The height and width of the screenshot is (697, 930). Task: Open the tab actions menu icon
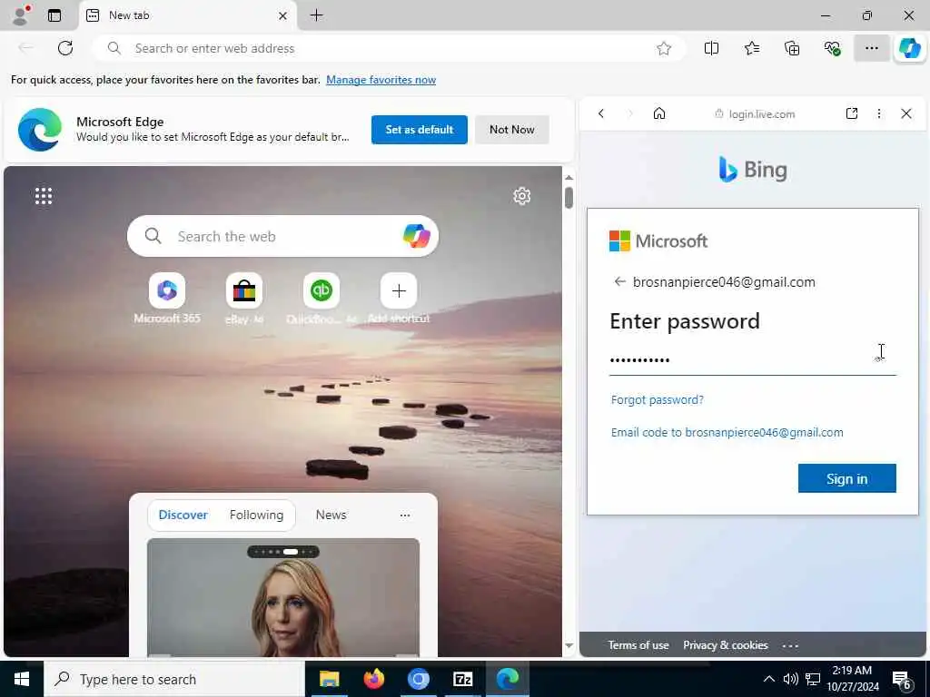(x=54, y=15)
